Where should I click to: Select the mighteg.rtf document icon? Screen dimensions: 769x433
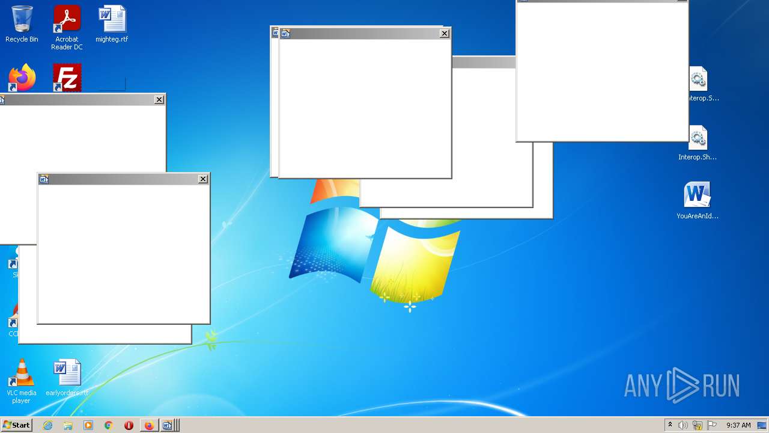pyautogui.click(x=112, y=24)
